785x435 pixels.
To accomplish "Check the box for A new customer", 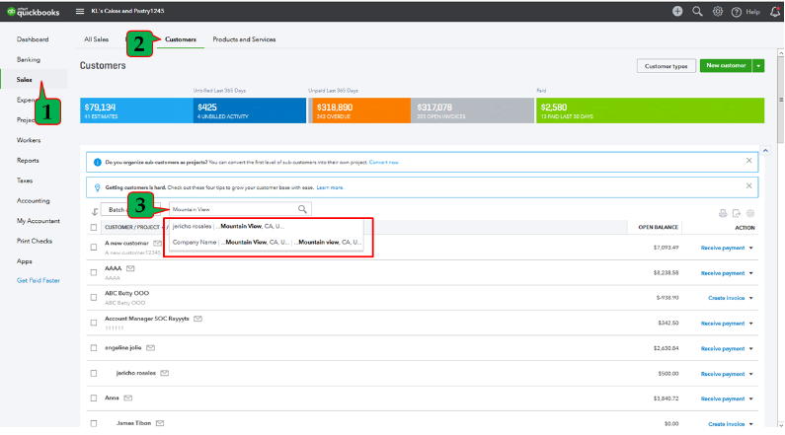I will (x=94, y=247).
